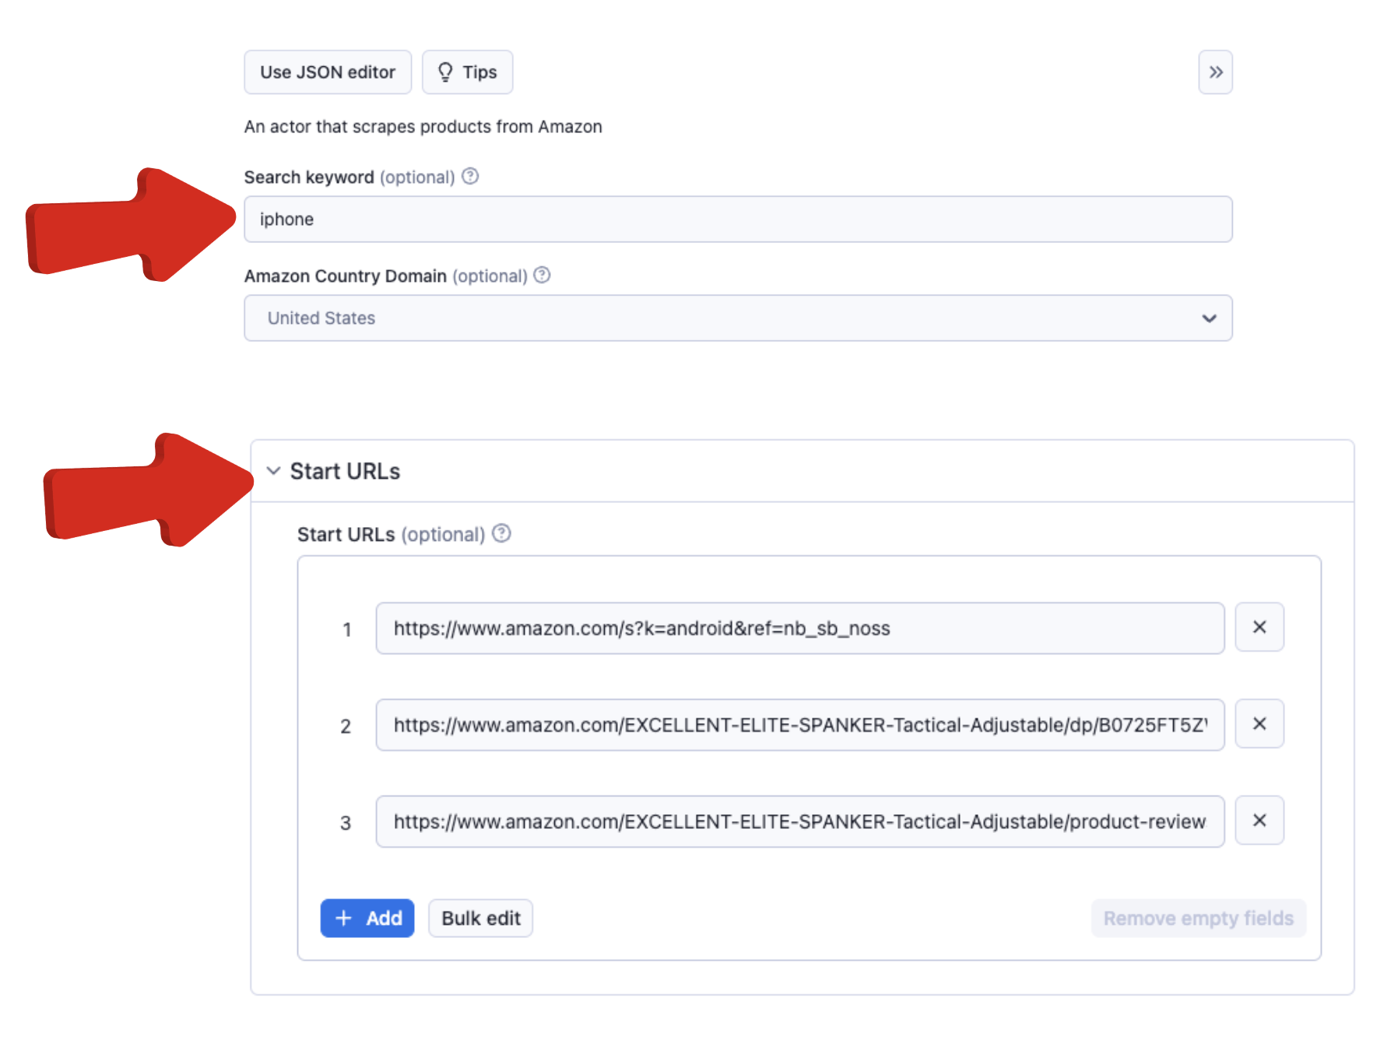Click the Use JSON editor button
The height and width of the screenshot is (1040, 1398).
[x=328, y=72]
